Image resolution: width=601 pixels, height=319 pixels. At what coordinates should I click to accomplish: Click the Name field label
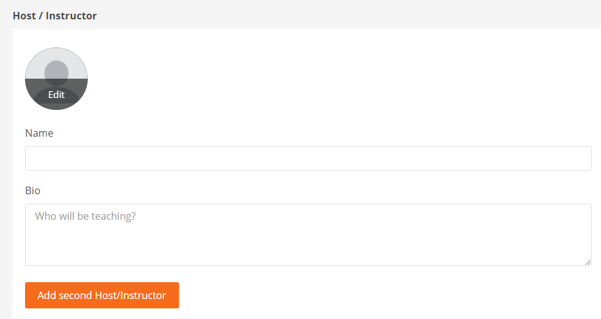click(39, 133)
